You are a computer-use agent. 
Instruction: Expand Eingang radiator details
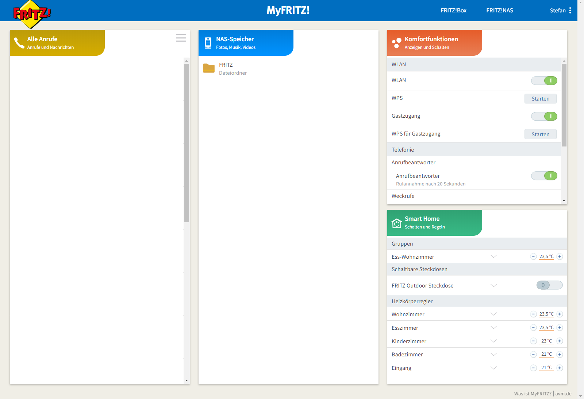tap(494, 368)
